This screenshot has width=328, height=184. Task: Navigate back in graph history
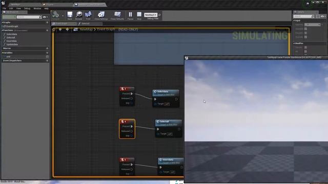60,30
